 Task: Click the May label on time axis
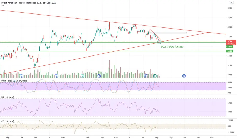116,138
